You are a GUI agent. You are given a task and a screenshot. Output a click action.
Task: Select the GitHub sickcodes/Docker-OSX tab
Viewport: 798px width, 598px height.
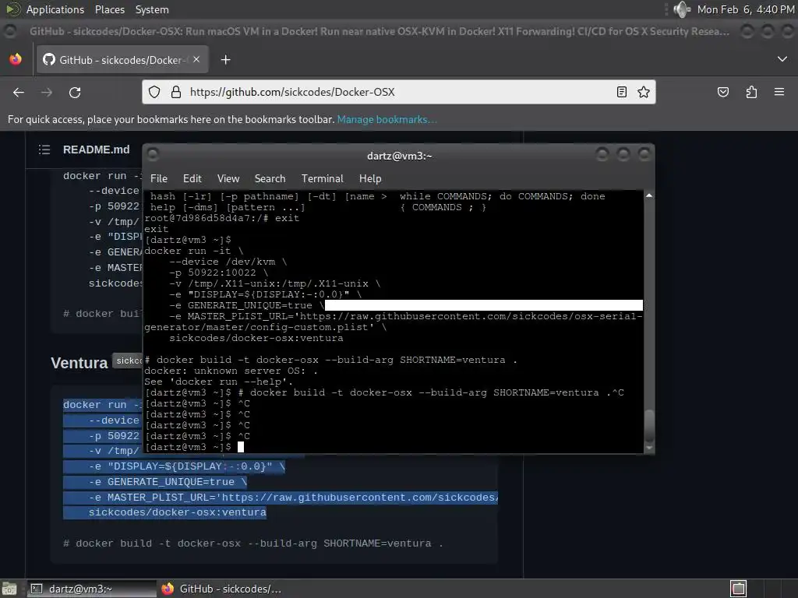(121, 60)
